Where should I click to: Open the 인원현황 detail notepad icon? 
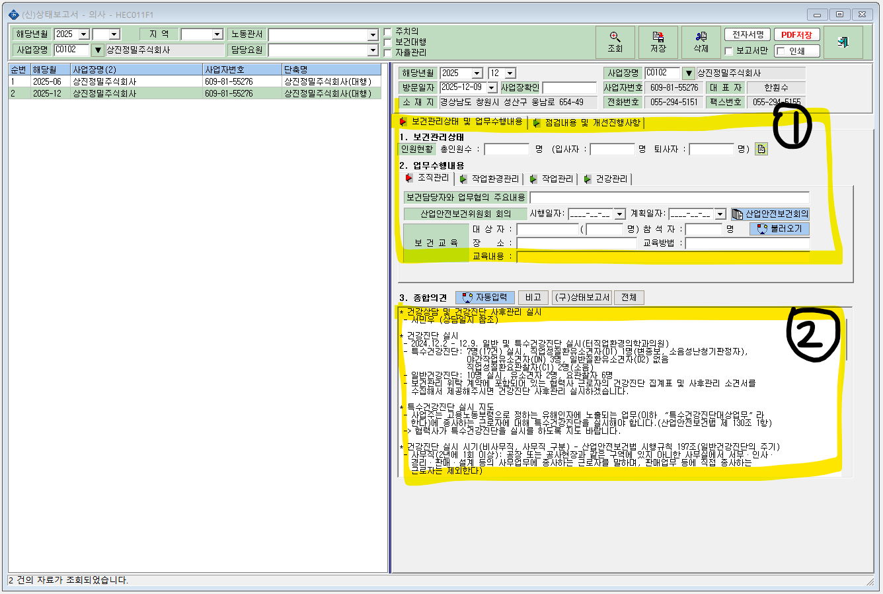(x=761, y=149)
